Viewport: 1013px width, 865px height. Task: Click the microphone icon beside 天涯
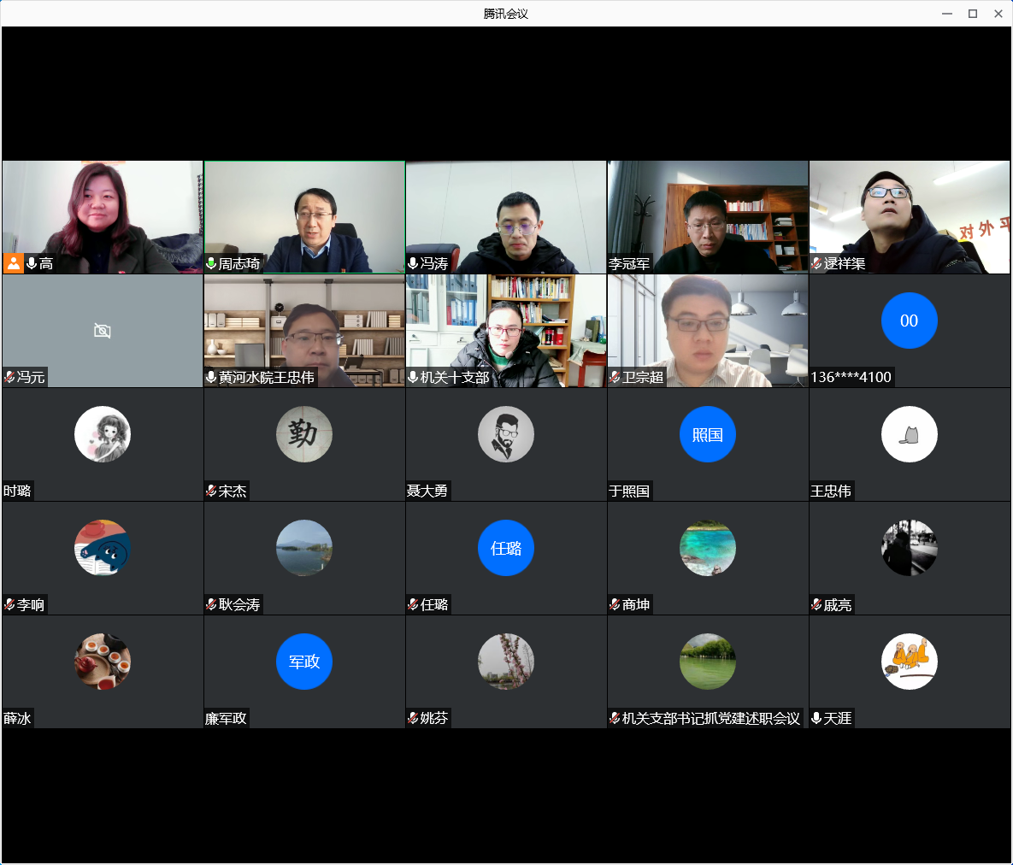click(x=816, y=718)
